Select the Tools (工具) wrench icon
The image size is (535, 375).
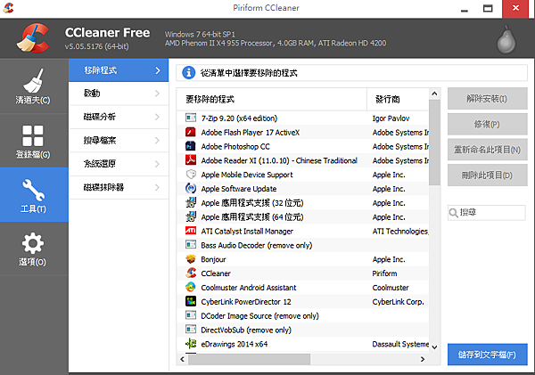[34, 190]
